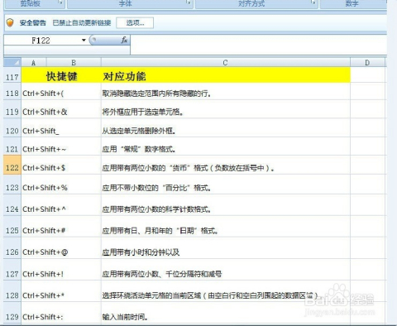Select row 120 header
This screenshot has width=397, height=326.
(x=12, y=128)
